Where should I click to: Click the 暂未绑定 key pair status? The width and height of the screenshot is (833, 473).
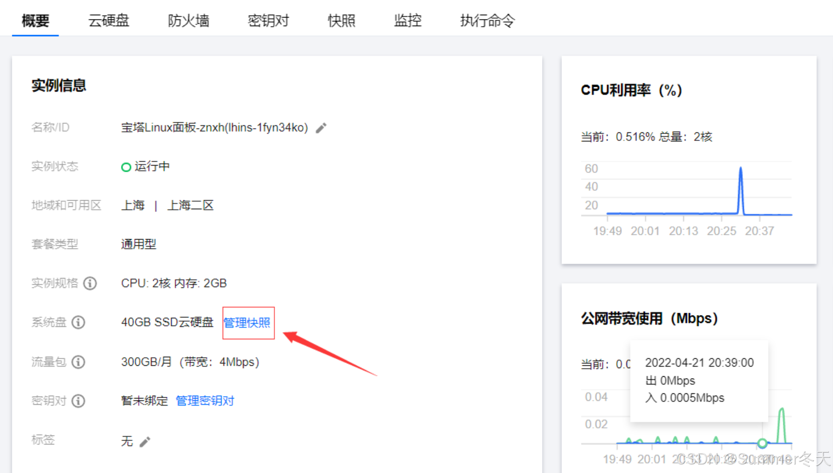coord(144,401)
